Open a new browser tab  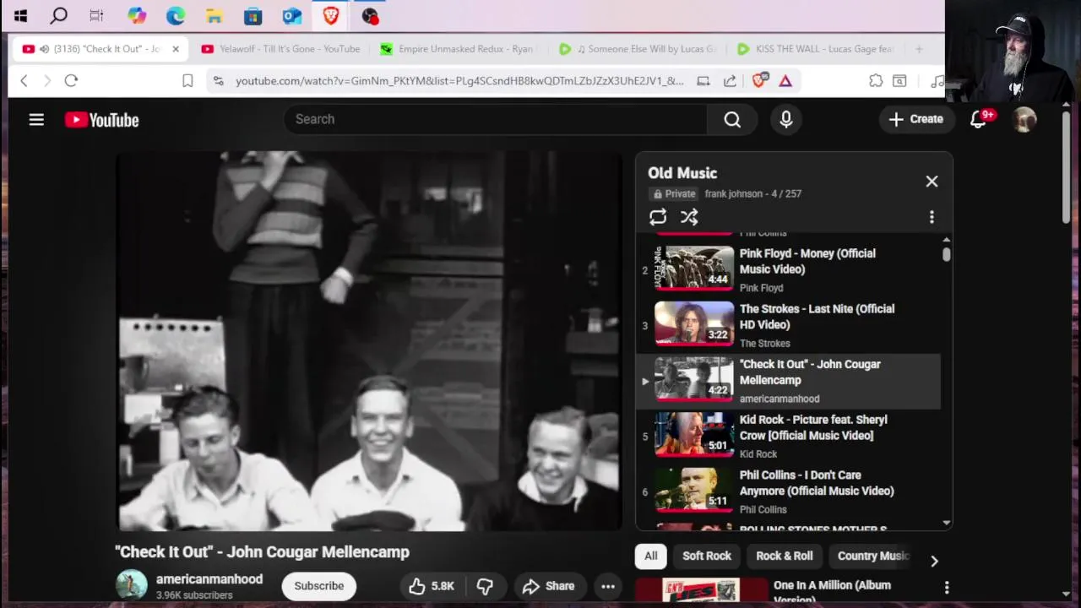click(919, 49)
